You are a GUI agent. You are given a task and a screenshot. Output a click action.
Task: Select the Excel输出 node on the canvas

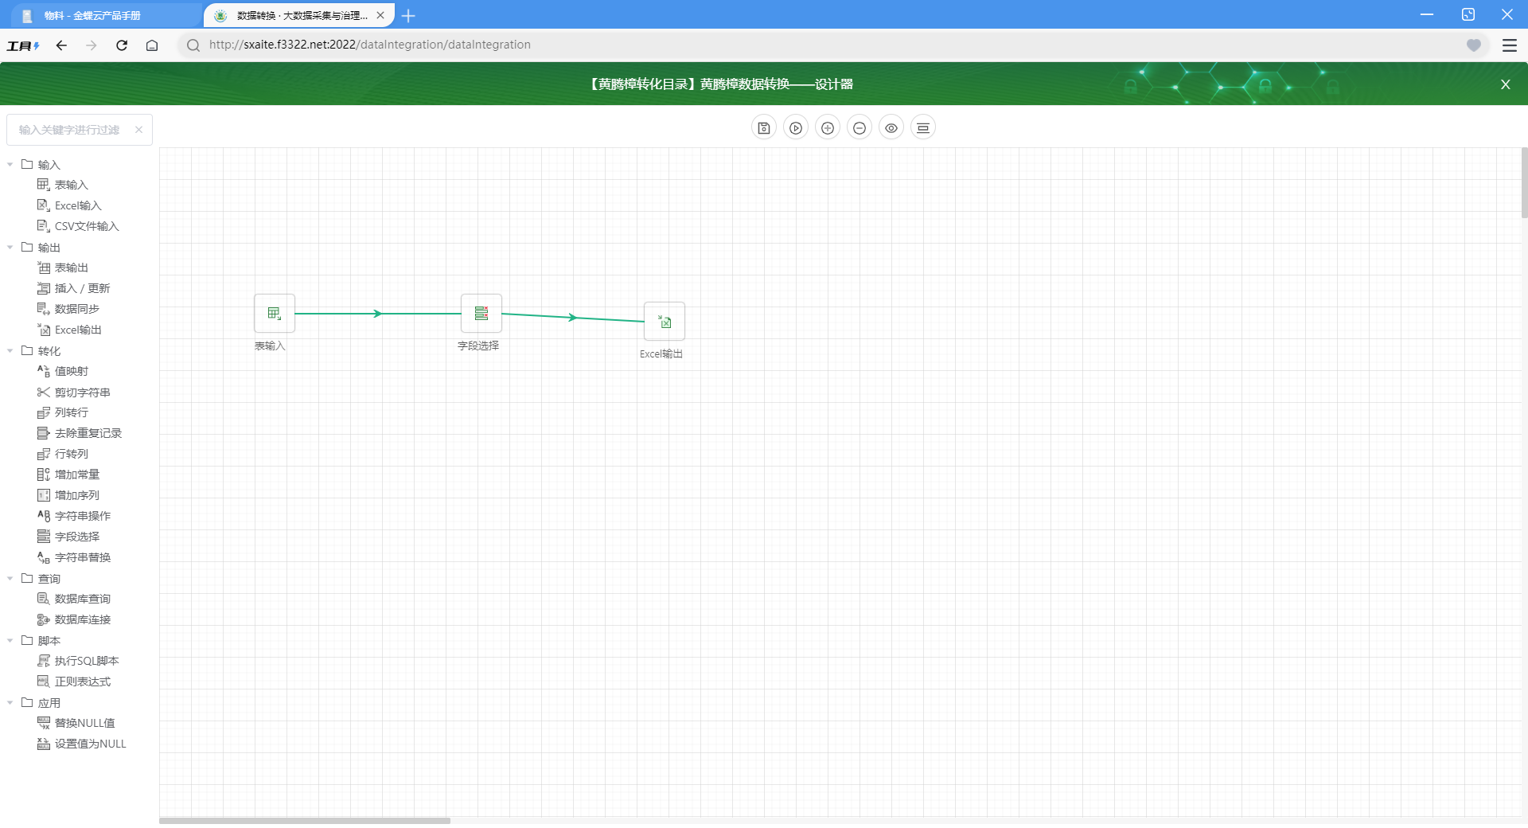(665, 322)
